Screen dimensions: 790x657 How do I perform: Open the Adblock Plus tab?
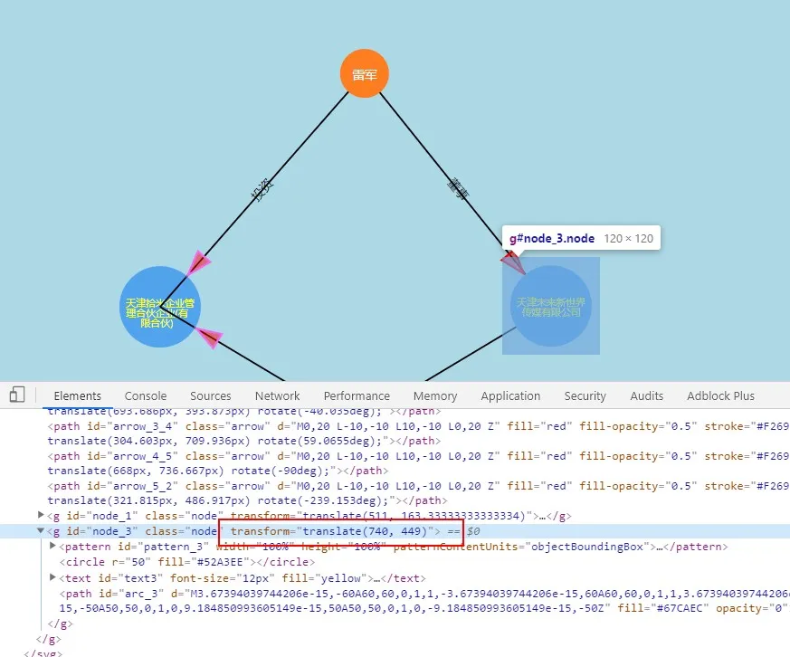(721, 396)
